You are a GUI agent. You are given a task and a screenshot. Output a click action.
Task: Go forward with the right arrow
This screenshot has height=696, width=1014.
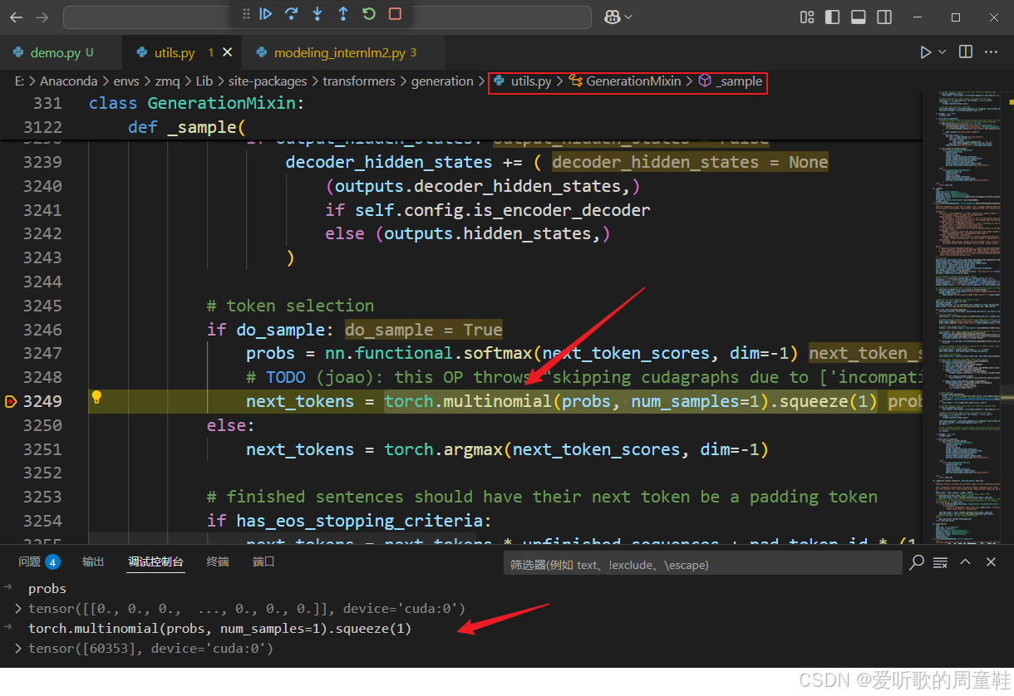(x=42, y=17)
